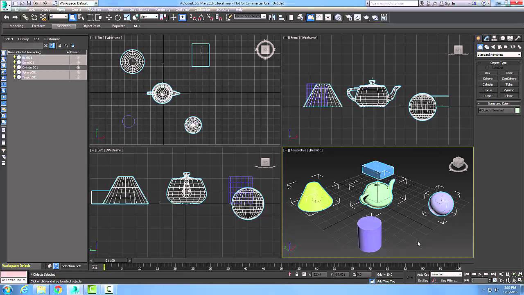The image size is (524, 295).
Task: Open the Hierarchy command panel tab
Action: point(494,38)
